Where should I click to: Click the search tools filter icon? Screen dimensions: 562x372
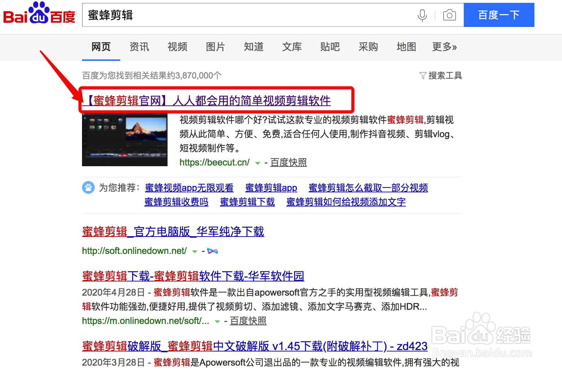423,75
